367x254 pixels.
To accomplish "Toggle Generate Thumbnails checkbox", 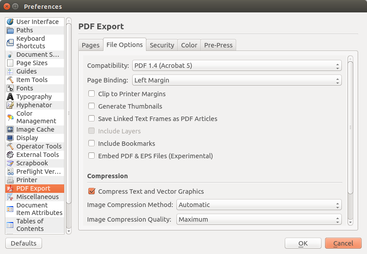I will coord(92,106).
